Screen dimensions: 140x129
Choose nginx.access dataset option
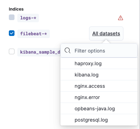(99, 86)
